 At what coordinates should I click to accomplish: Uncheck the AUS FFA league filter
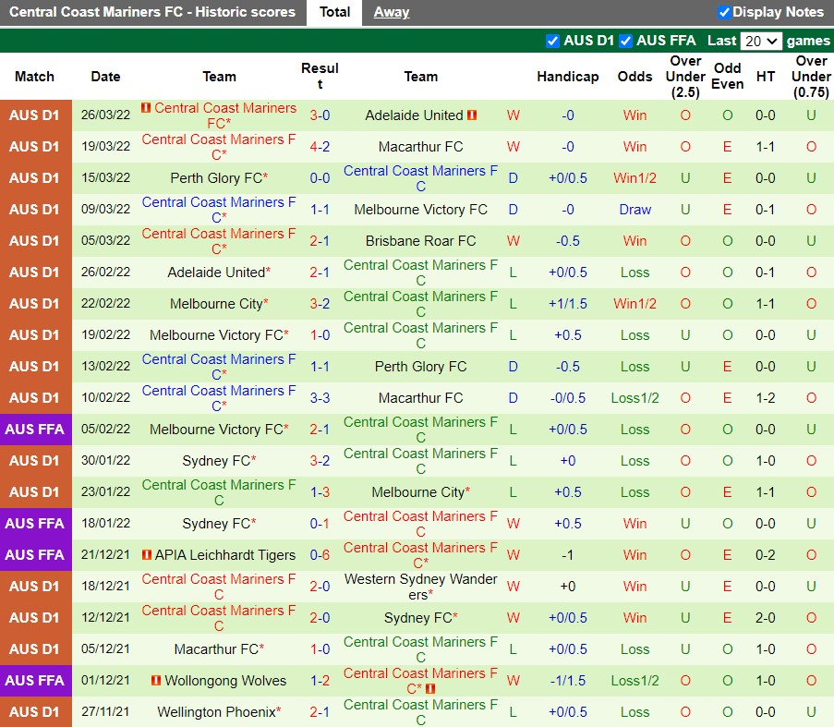tap(625, 41)
